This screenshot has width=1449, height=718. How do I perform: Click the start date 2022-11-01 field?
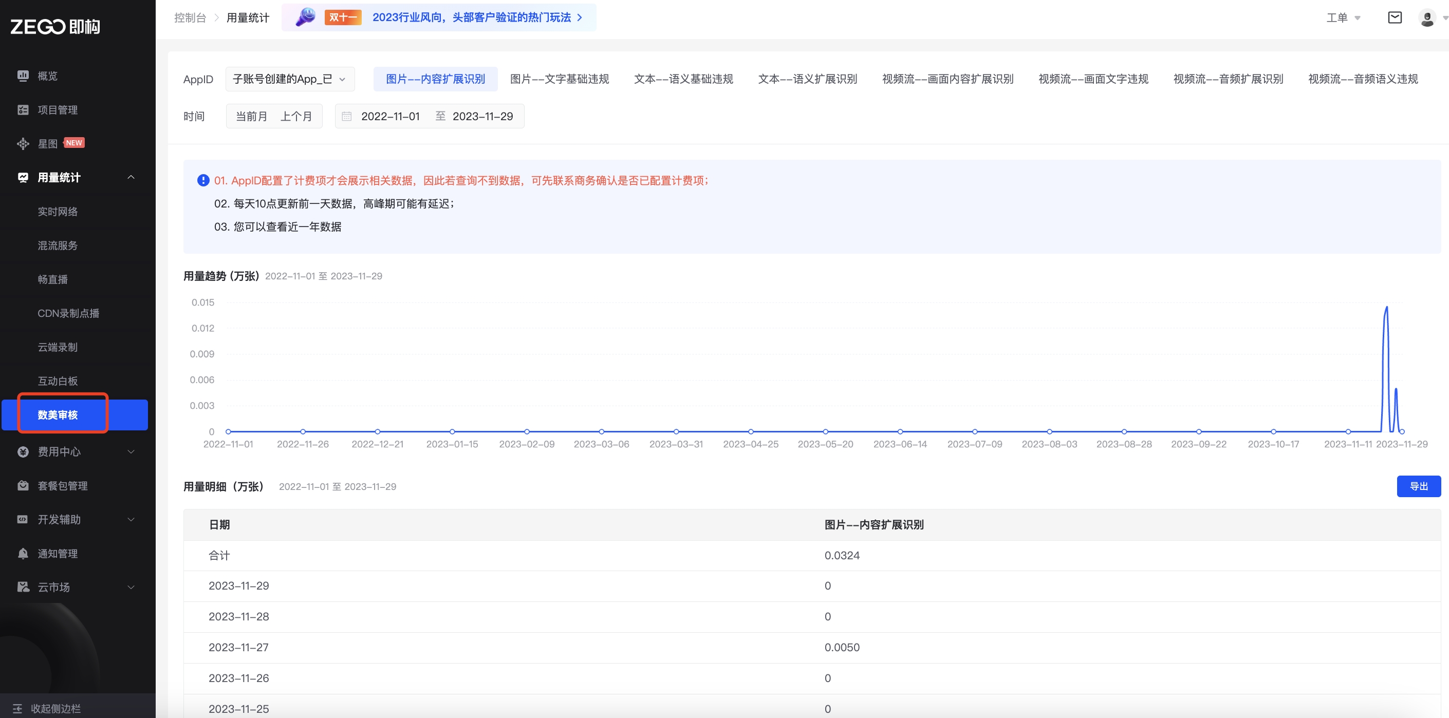pos(390,117)
